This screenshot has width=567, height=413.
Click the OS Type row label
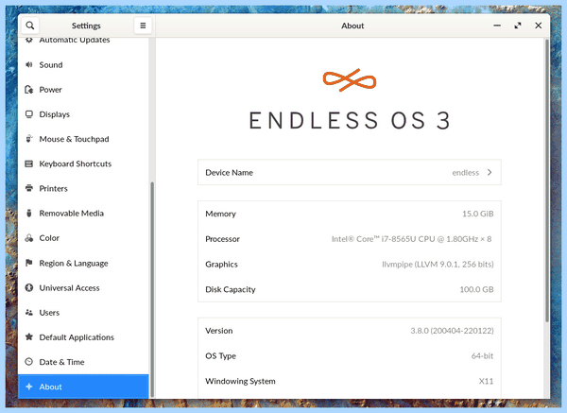[x=220, y=356]
